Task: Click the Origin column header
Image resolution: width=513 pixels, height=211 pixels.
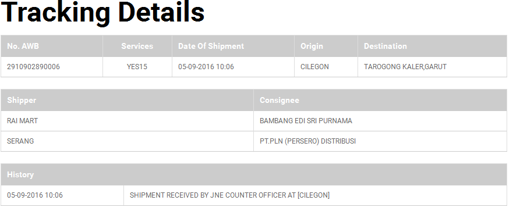Action: (312, 46)
